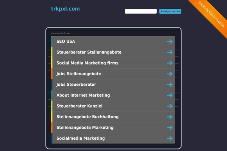The height and width of the screenshot is (151, 227).
Task: Click the arrow next to Jobs Steuerberater
Action: 169,85
